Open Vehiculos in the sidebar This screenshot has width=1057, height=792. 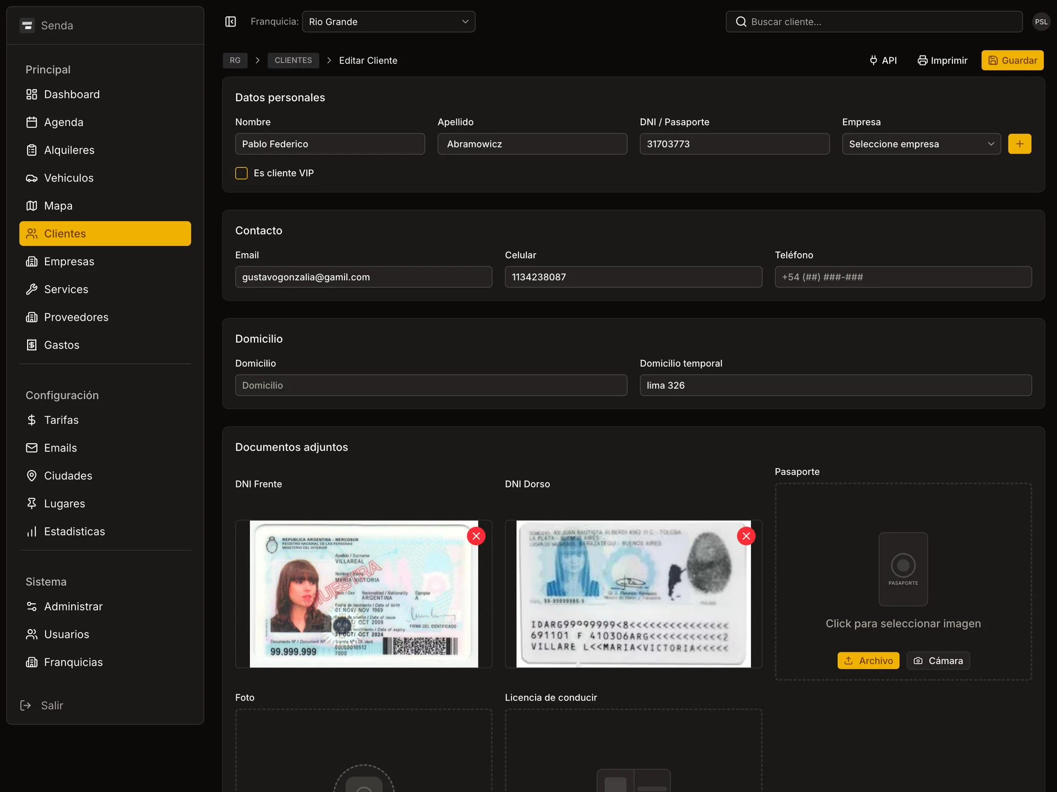tap(69, 178)
